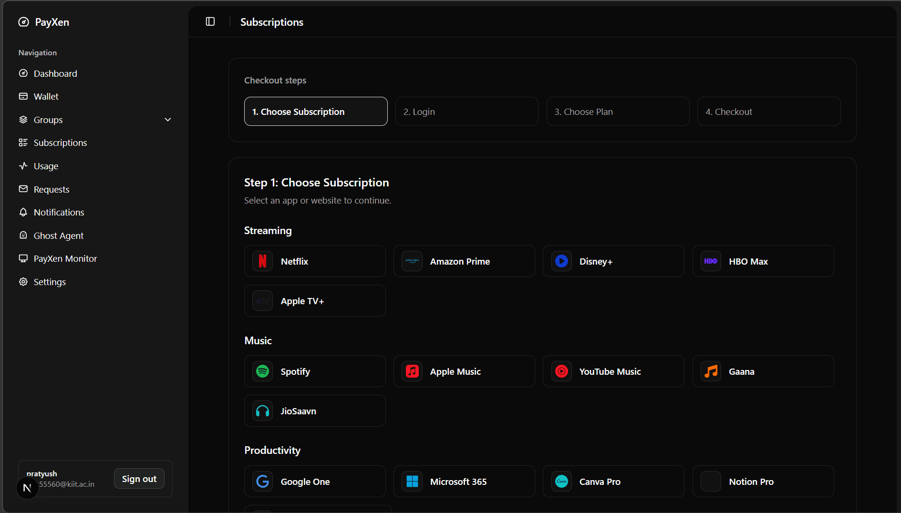Click the Netflix logo icon
This screenshot has width=901, height=513.
click(262, 261)
